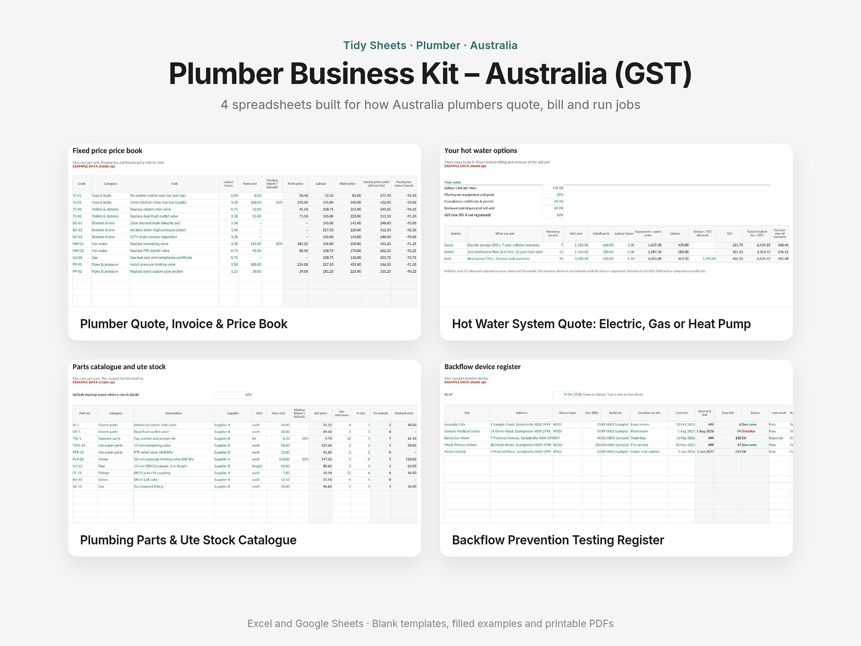Image resolution: width=861 pixels, height=646 pixels.
Task: Select the 'Install kitchen mixer tap (we supply)' row
Action: click(x=244, y=202)
